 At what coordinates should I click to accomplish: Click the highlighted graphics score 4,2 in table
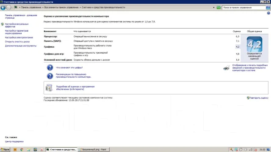point(238,47)
